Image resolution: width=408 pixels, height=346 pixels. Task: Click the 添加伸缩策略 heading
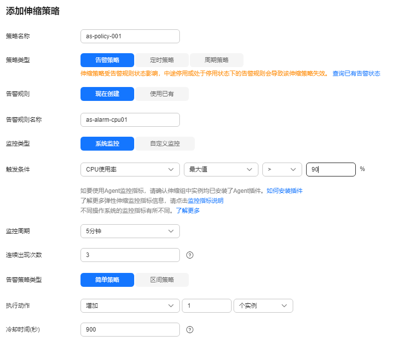(33, 11)
